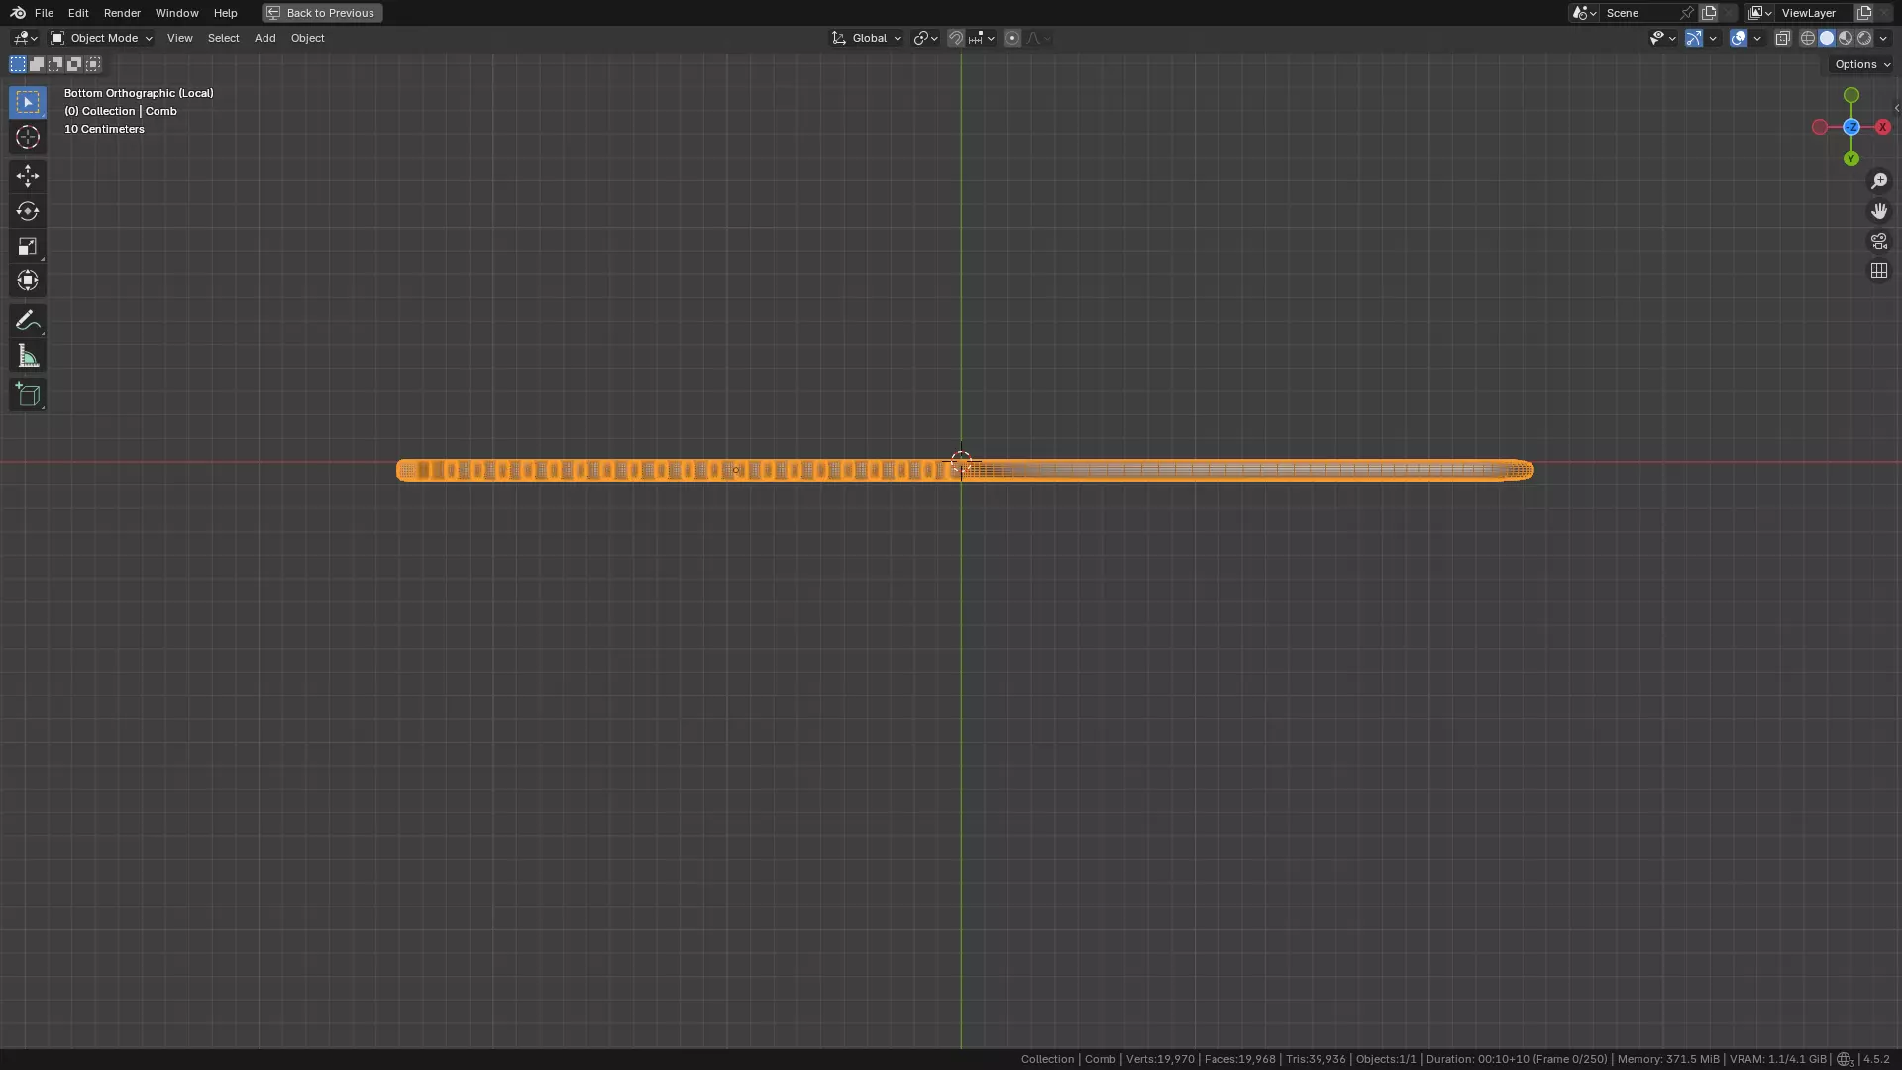The height and width of the screenshot is (1070, 1902).
Task: Open the Global transform orientation dropdown
Action: click(867, 38)
